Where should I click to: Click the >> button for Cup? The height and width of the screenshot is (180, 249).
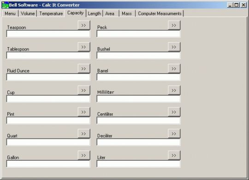coord(84,90)
